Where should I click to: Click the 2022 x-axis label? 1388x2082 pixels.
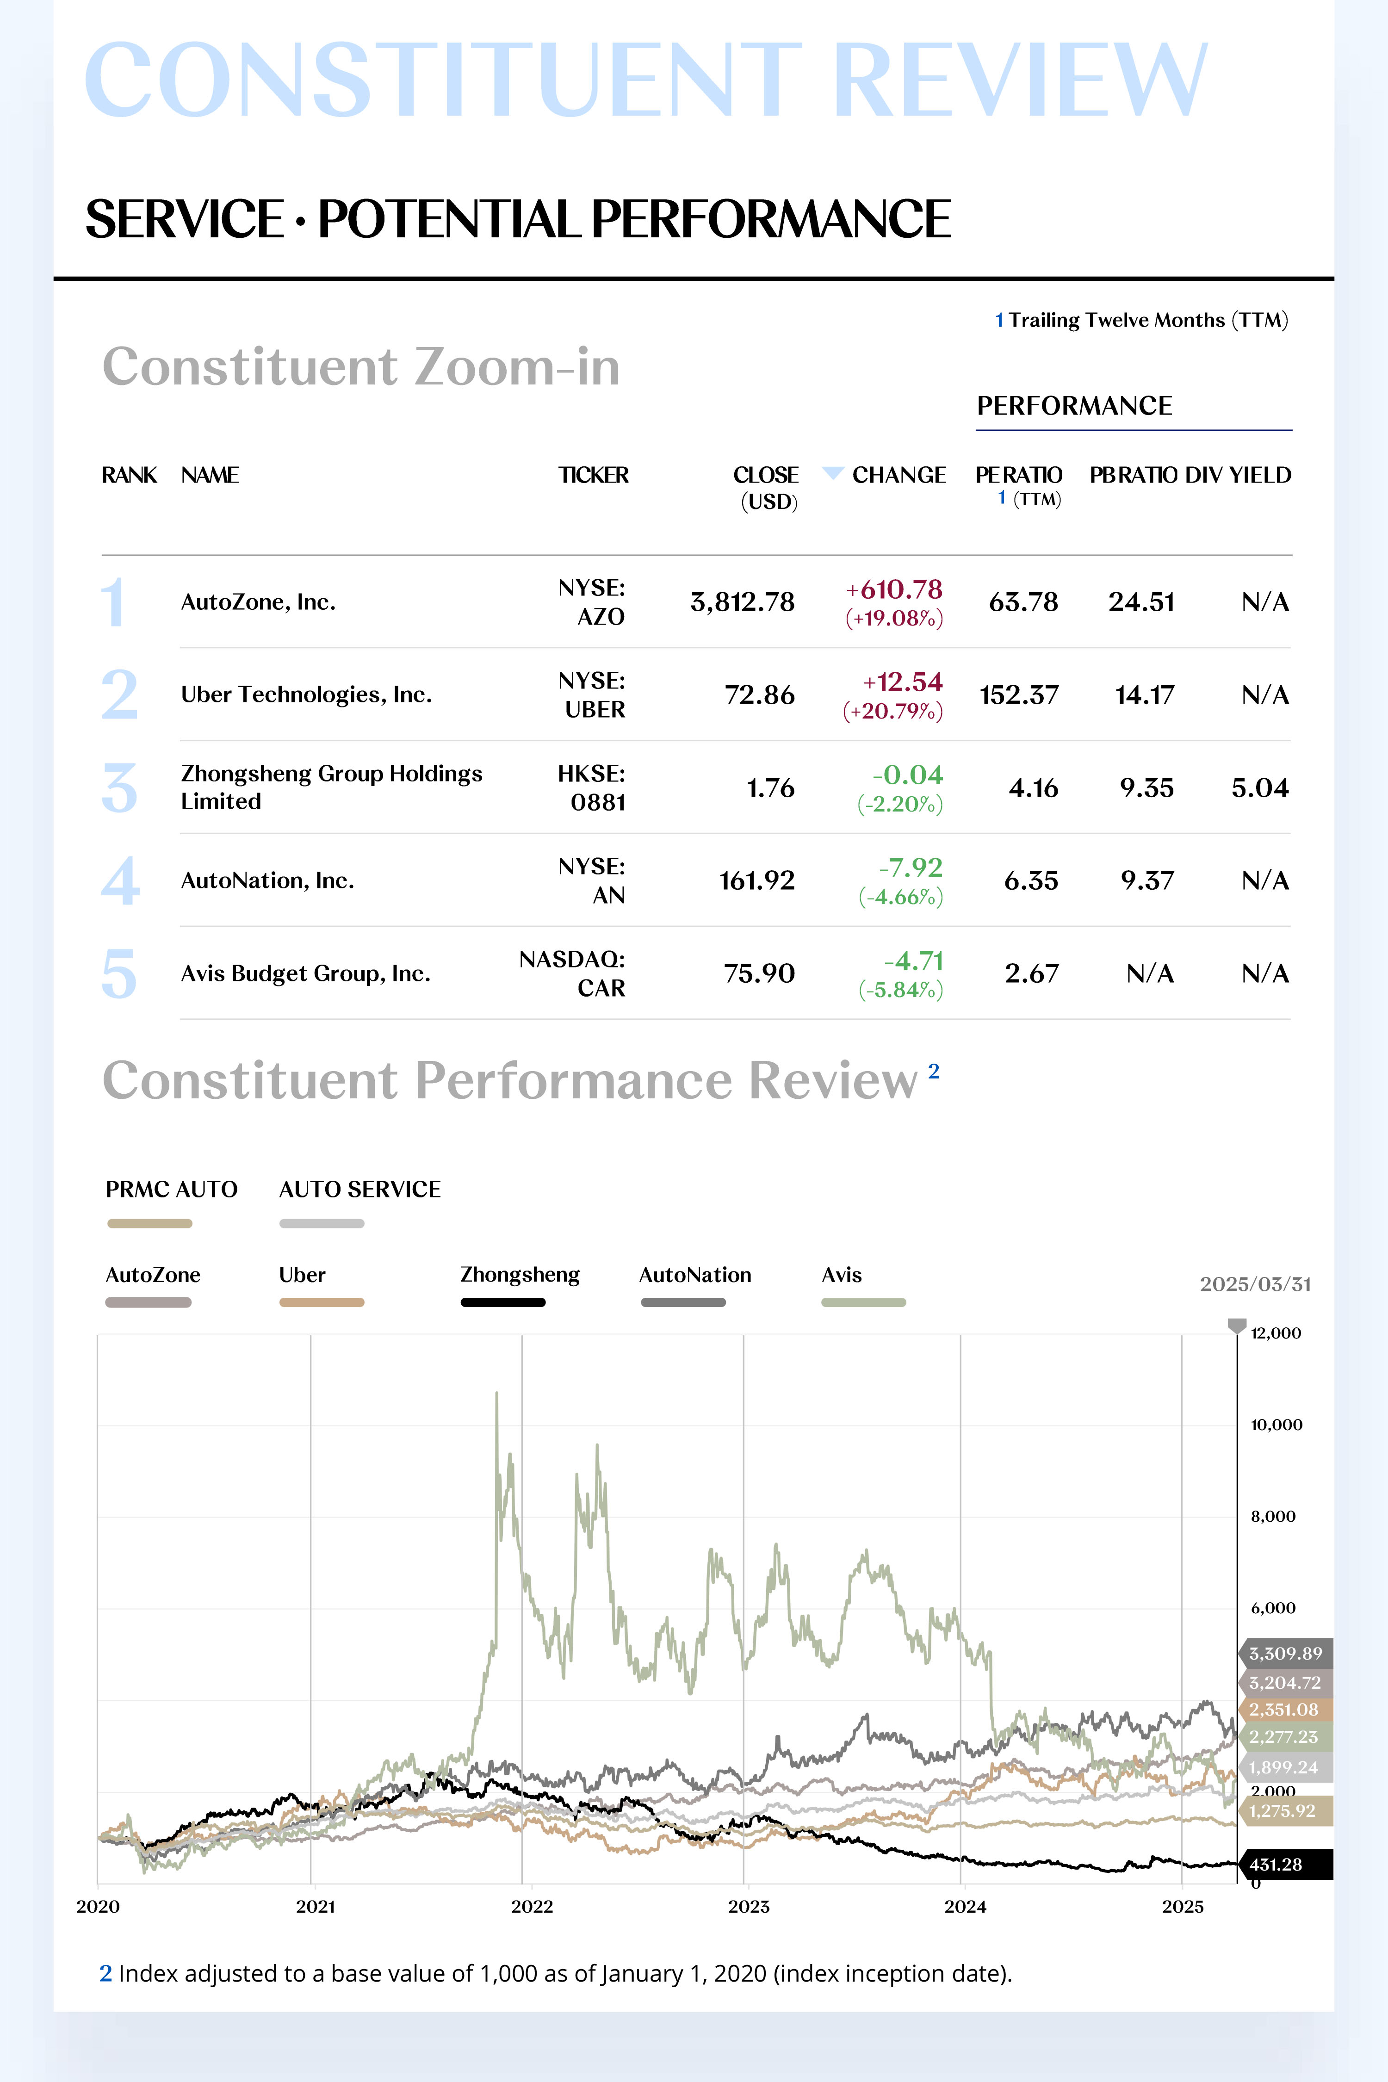pos(532,1906)
